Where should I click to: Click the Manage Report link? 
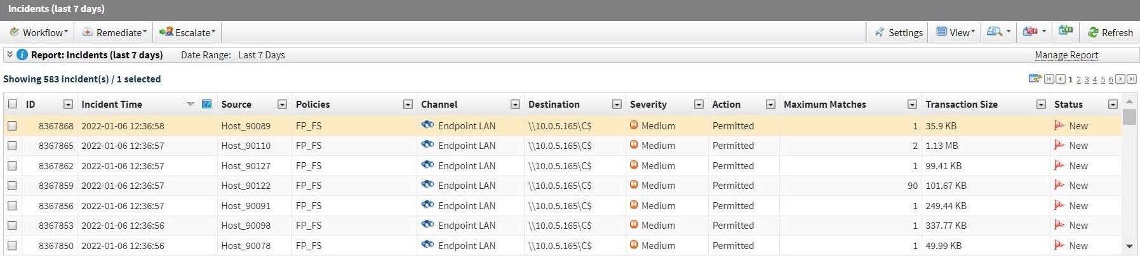1066,55
